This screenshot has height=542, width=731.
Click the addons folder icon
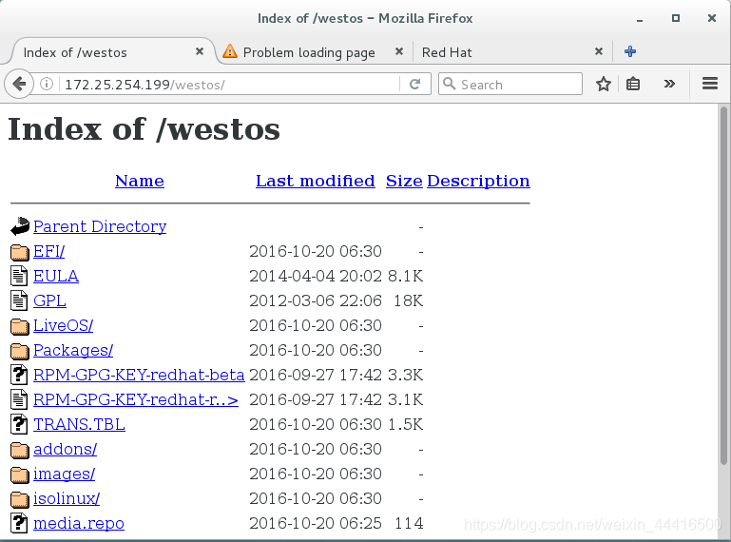pos(20,450)
